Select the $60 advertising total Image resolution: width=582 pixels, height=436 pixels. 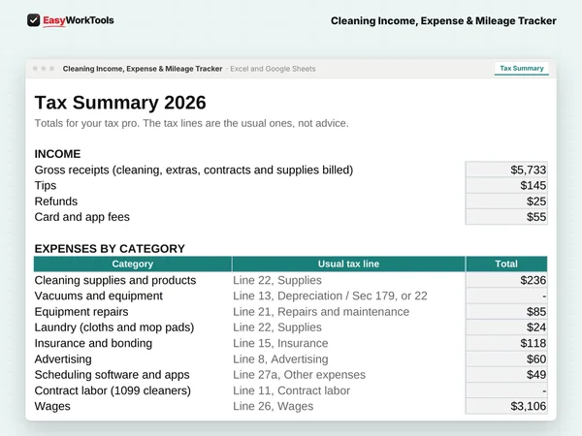pyautogui.click(x=506, y=359)
